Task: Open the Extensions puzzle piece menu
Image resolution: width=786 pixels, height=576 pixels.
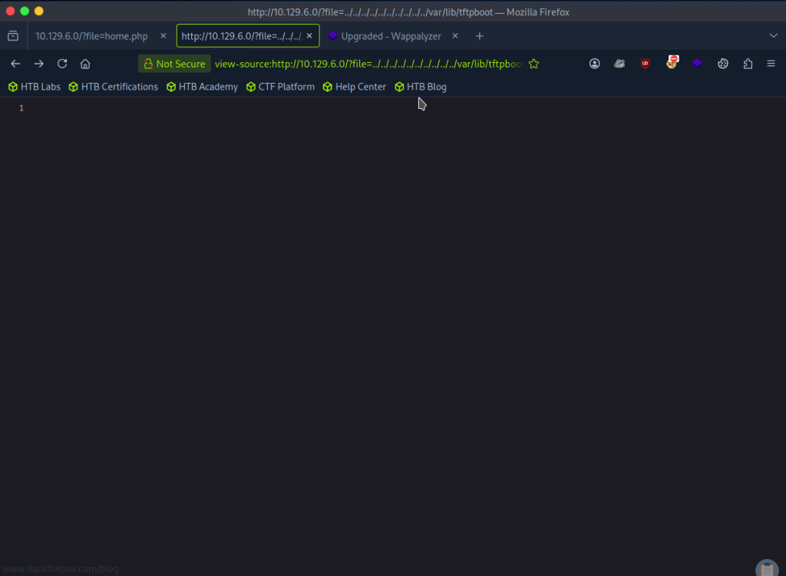Action: click(748, 64)
